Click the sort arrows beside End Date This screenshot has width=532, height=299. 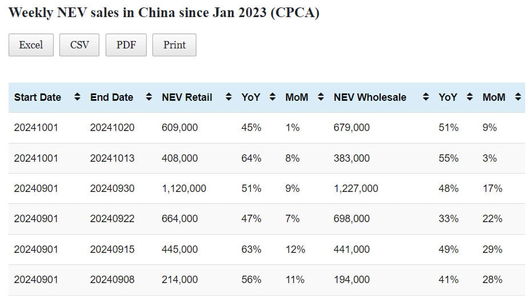click(149, 97)
